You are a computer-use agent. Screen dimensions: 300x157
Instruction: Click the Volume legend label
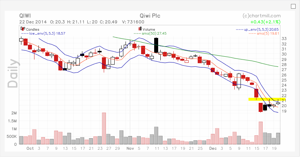tap(149, 30)
